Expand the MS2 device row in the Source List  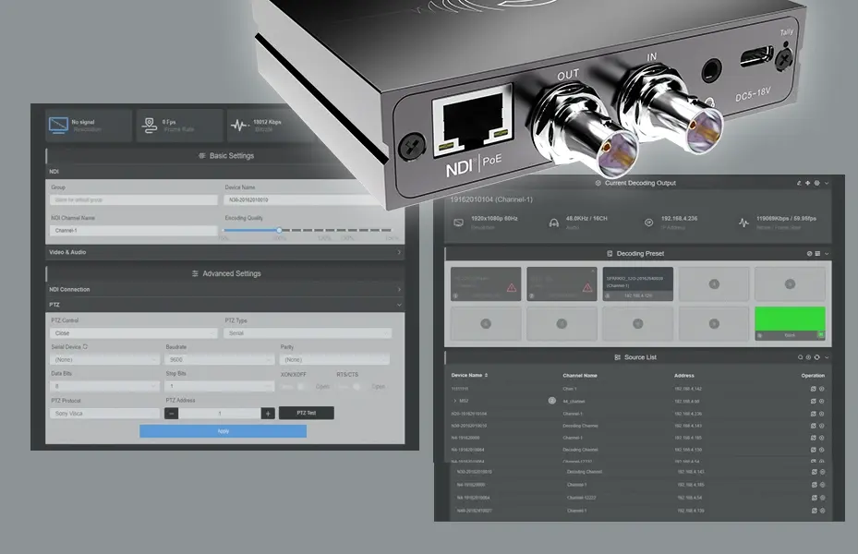(x=454, y=401)
